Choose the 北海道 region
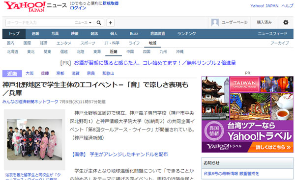 point(12,51)
